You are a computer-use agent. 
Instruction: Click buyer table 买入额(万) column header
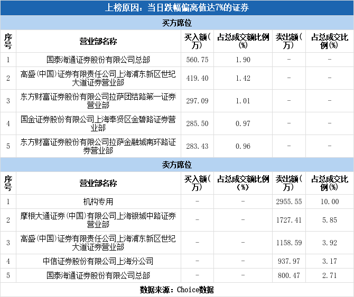197,41
